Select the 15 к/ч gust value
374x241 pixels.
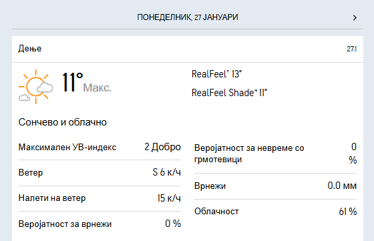point(169,198)
